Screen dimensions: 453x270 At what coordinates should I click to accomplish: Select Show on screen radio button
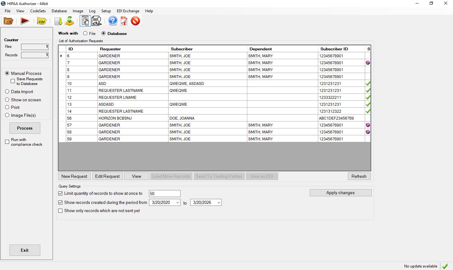click(7, 100)
